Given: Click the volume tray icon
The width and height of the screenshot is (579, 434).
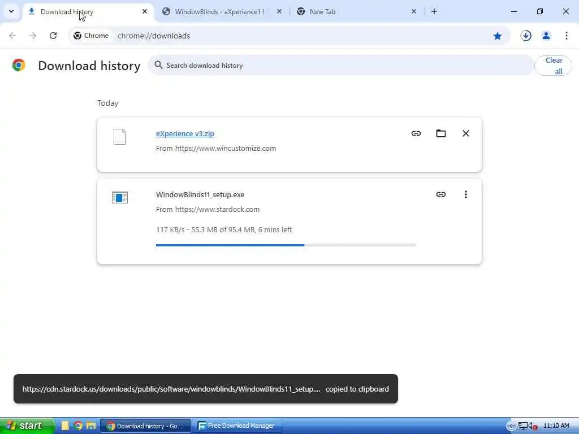Looking at the screenshot, I should point(533,426).
